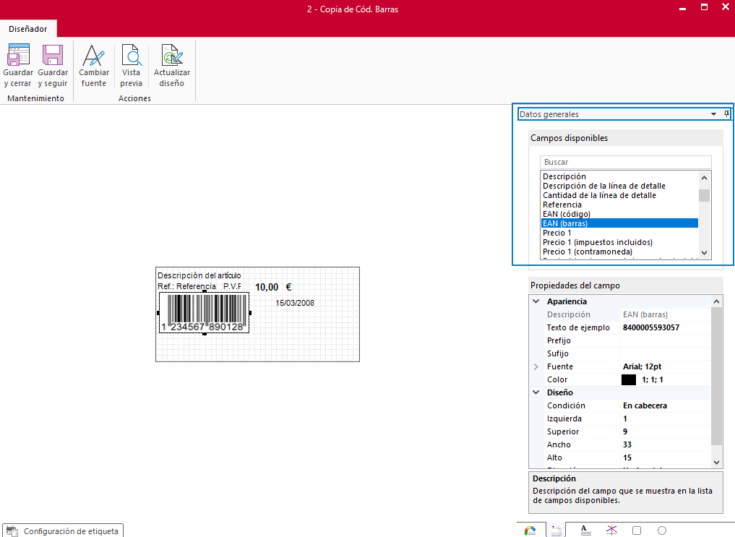Click the Sufijo property value cell
Viewport: 735px width, 537px height.
point(666,353)
